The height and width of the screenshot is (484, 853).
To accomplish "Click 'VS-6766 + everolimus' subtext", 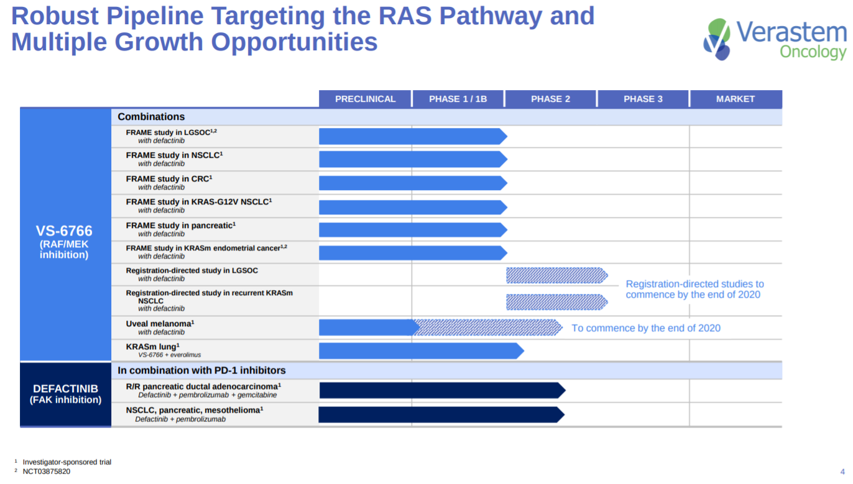I will [170, 355].
